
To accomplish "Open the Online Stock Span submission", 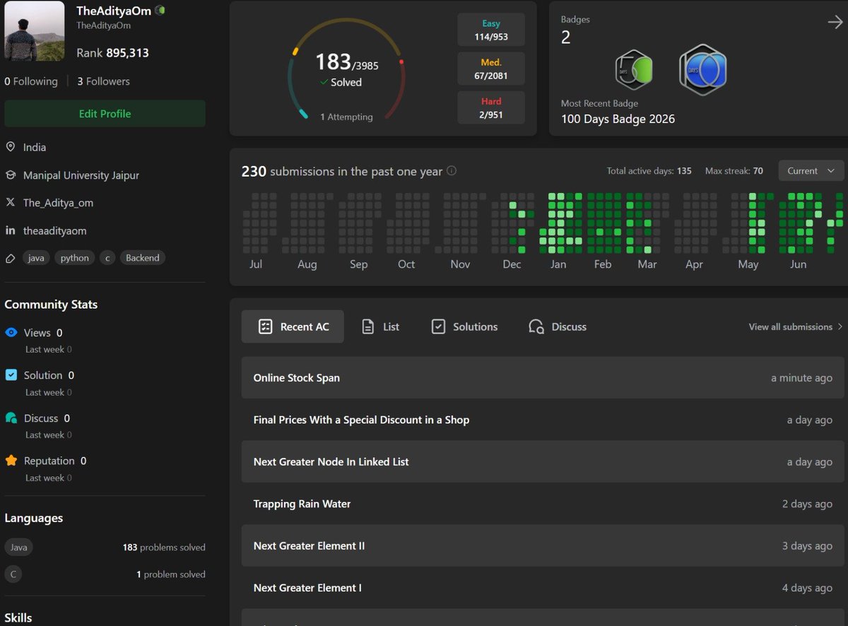I will click(x=543, y=378).
